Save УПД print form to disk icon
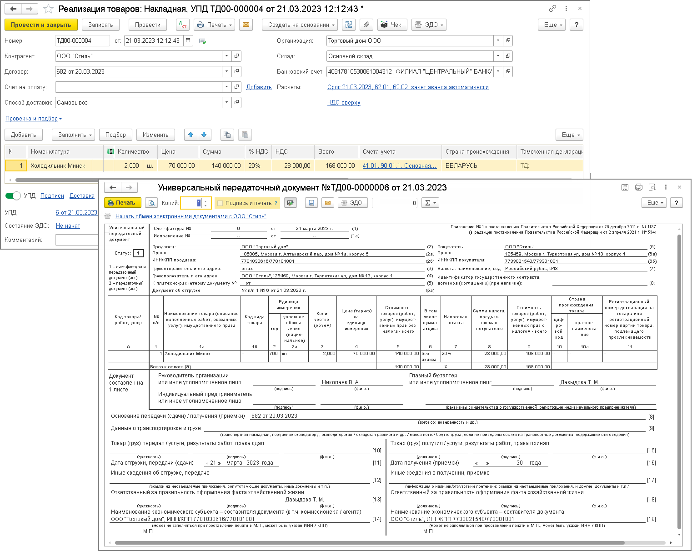692x551 pixels. [311, 203]
